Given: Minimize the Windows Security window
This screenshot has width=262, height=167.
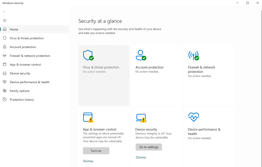Looking at the screenshot, I should pos(237,3).
